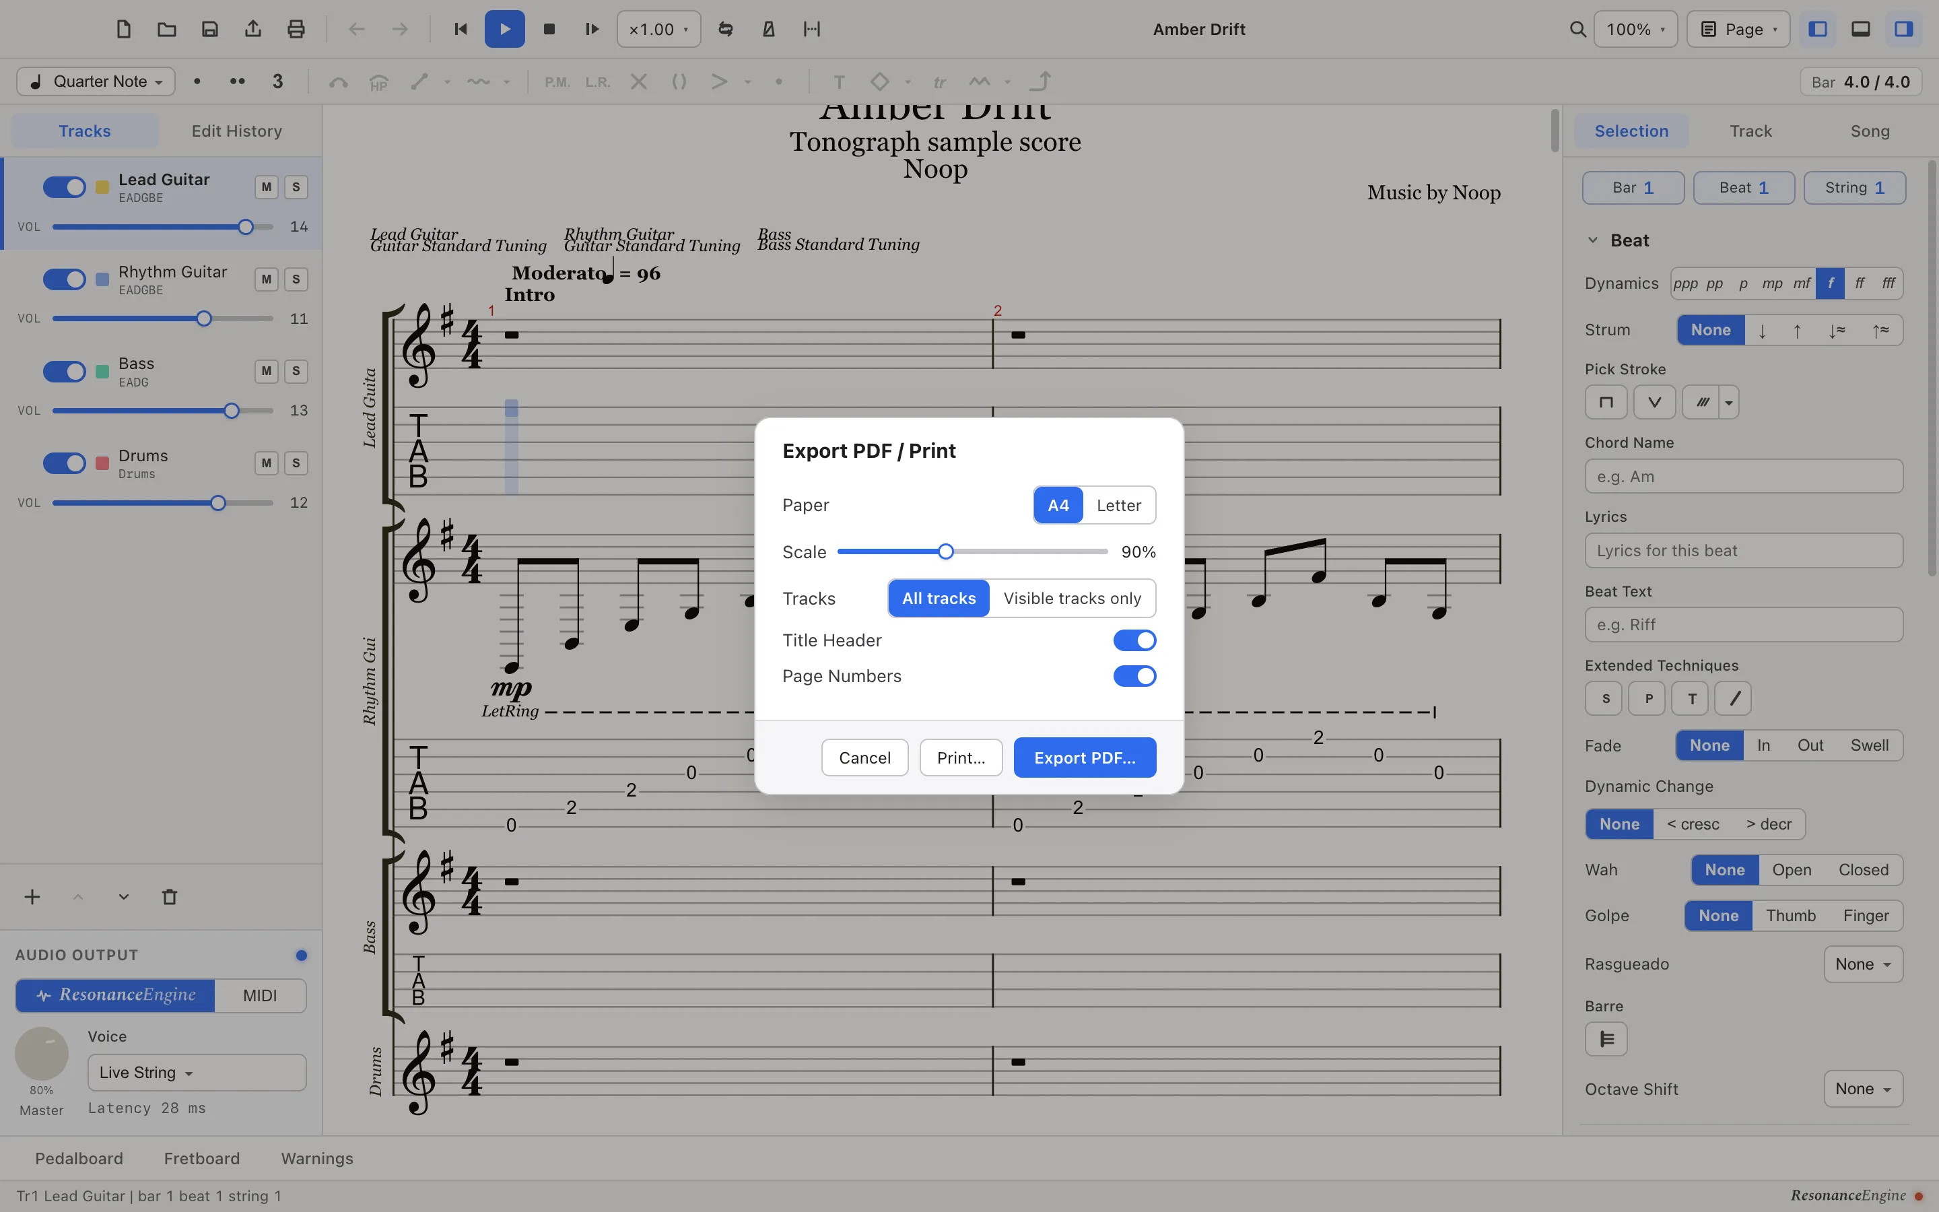Viewport: 1939px width, 1212px height.
Task: Click the trill tr icon
Action: click(x=939, y=81)
